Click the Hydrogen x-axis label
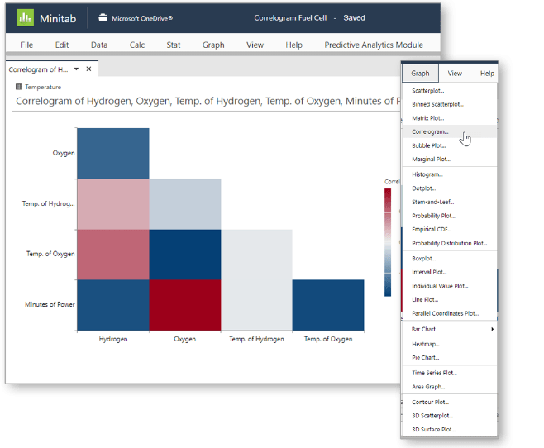Screen dimensions: 544x448 (x=113, y=339)
